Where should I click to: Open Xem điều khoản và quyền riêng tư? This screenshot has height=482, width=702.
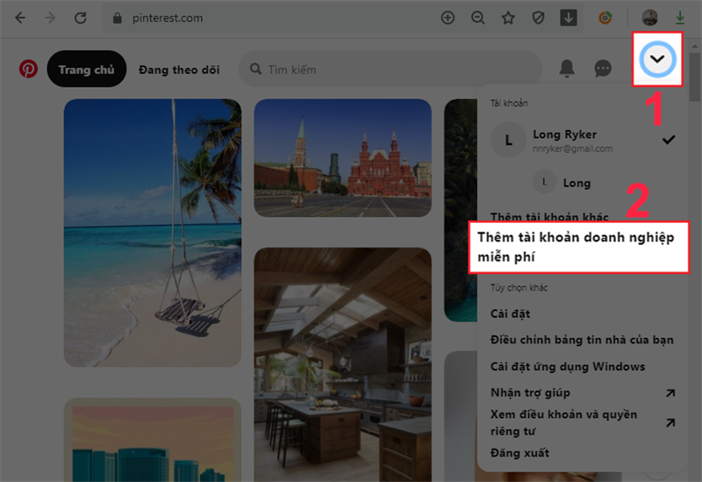pos(583,422)
